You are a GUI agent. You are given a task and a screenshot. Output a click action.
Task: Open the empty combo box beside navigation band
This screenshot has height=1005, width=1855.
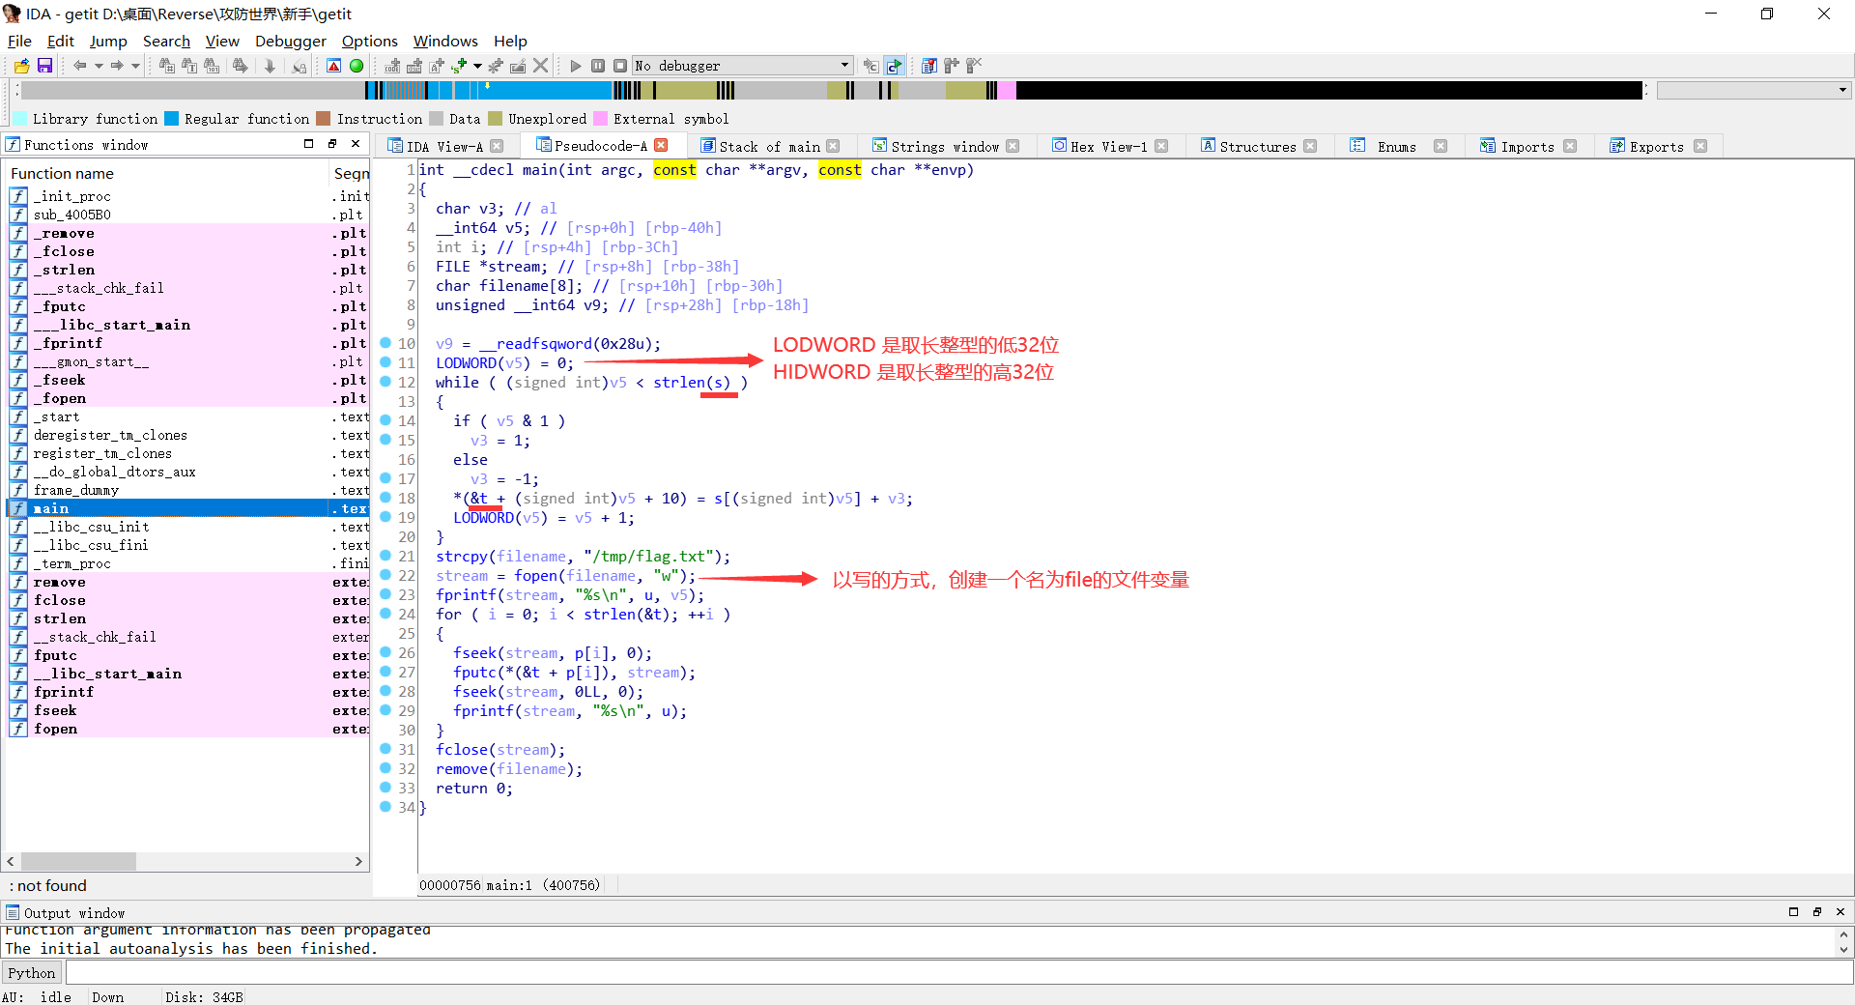coord(1754,90)
